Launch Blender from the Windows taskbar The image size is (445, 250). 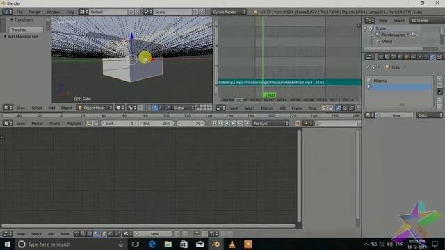[x=216, y=244]
